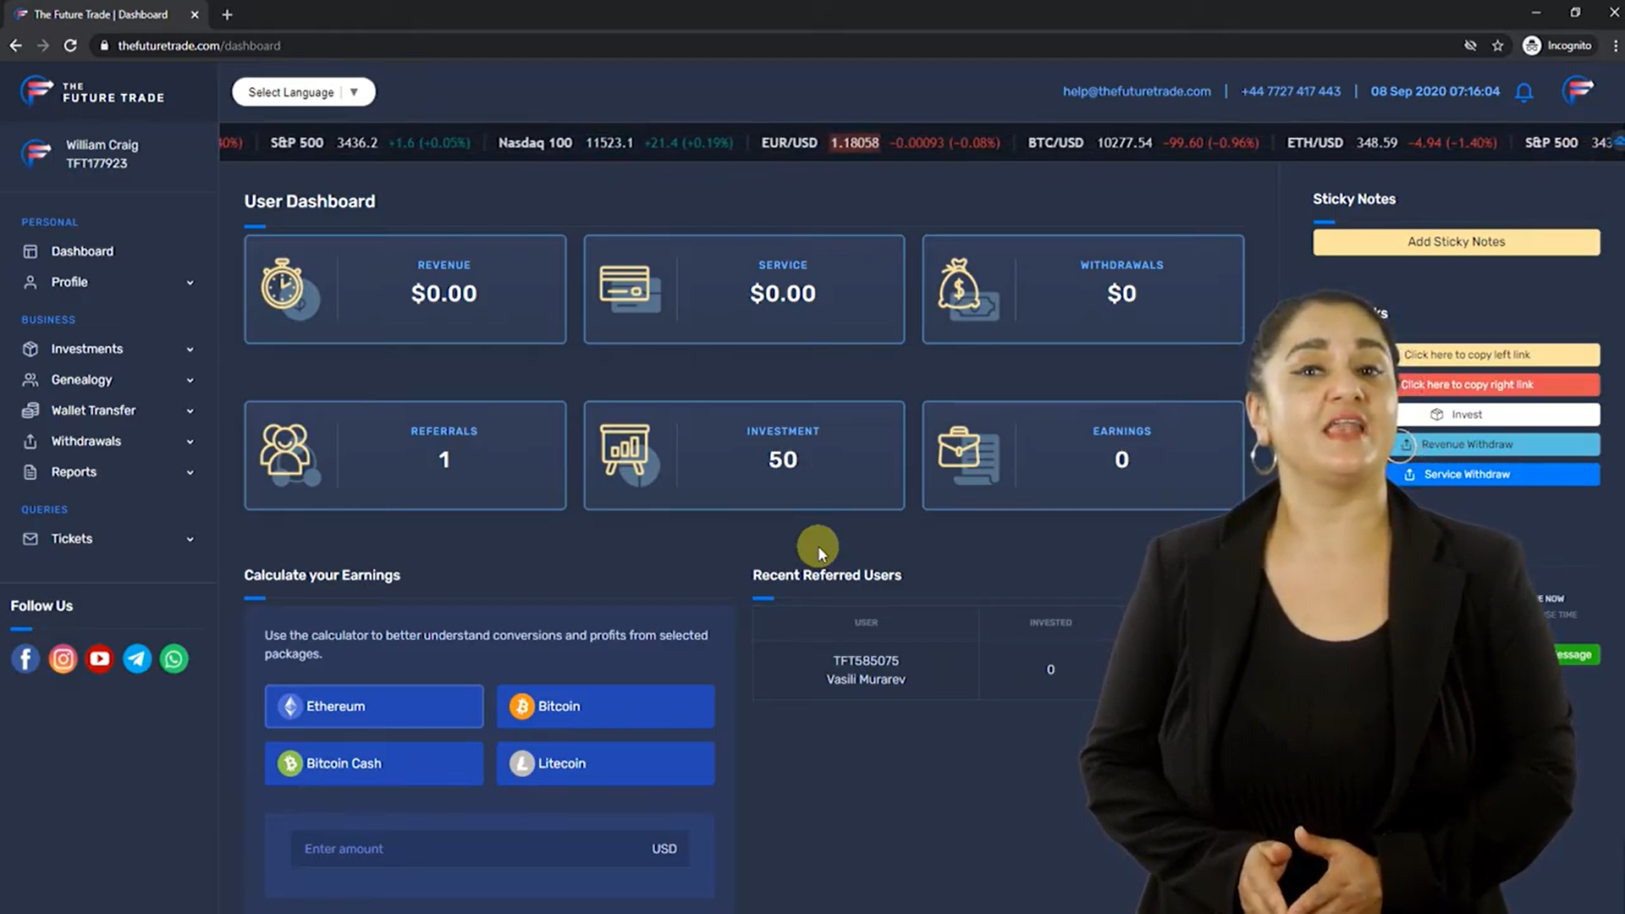
Task: Open the notifications bell icon
Action: coord(1523,92)
